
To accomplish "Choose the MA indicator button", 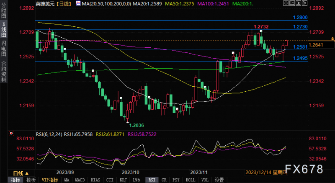I will point(67,180).
